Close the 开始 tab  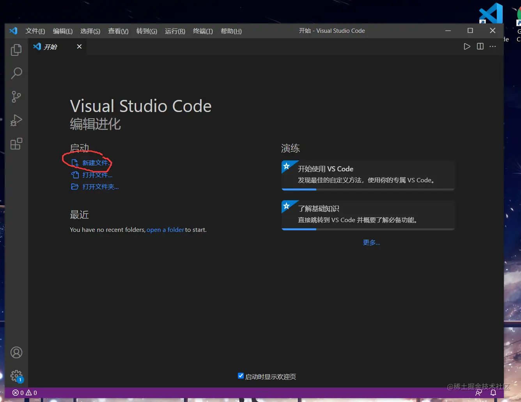[x=79, y=46]
